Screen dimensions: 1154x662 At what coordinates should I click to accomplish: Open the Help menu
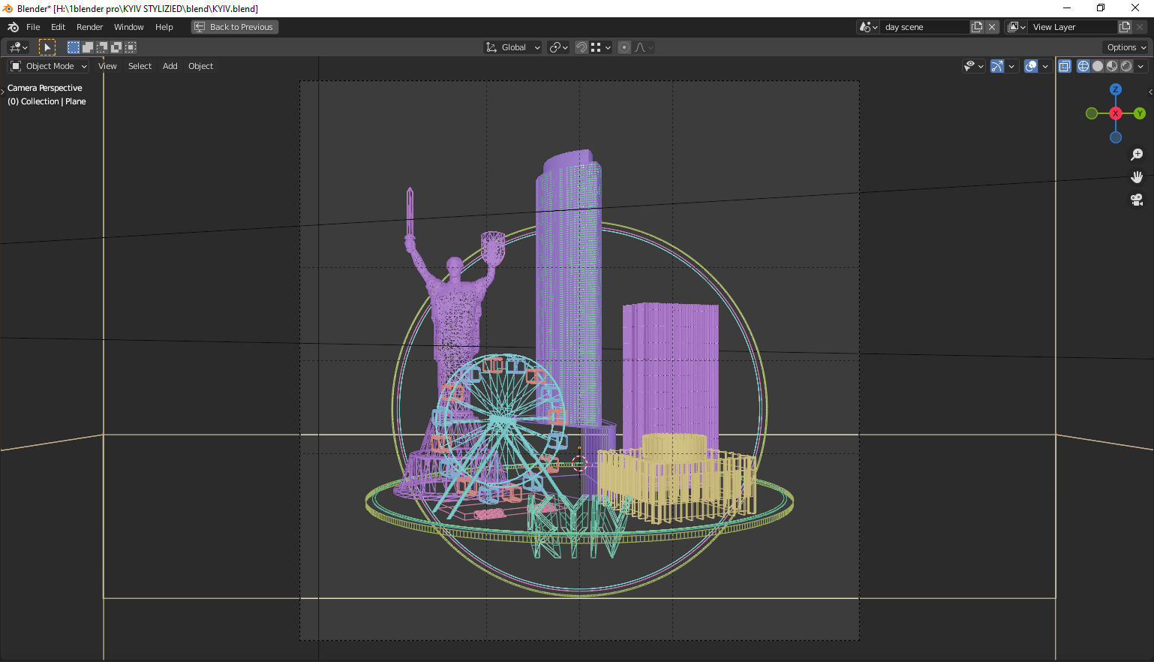pyautogui.click(x=164, y=27)
